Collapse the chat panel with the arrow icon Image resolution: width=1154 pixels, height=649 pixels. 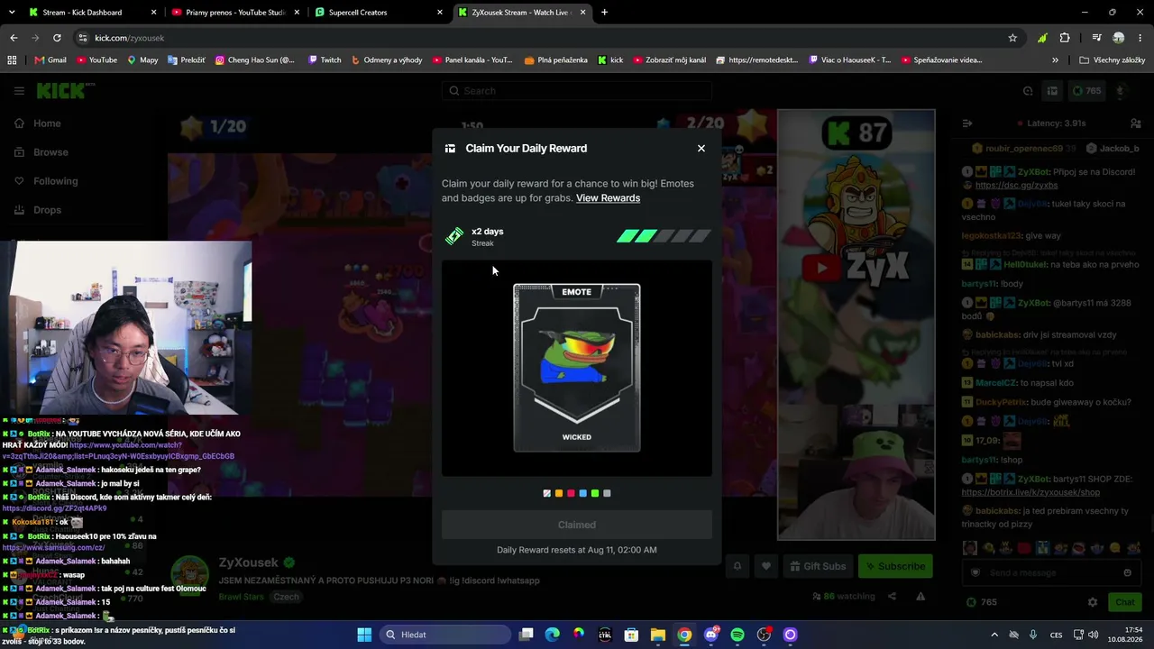[x=966, y=123]
